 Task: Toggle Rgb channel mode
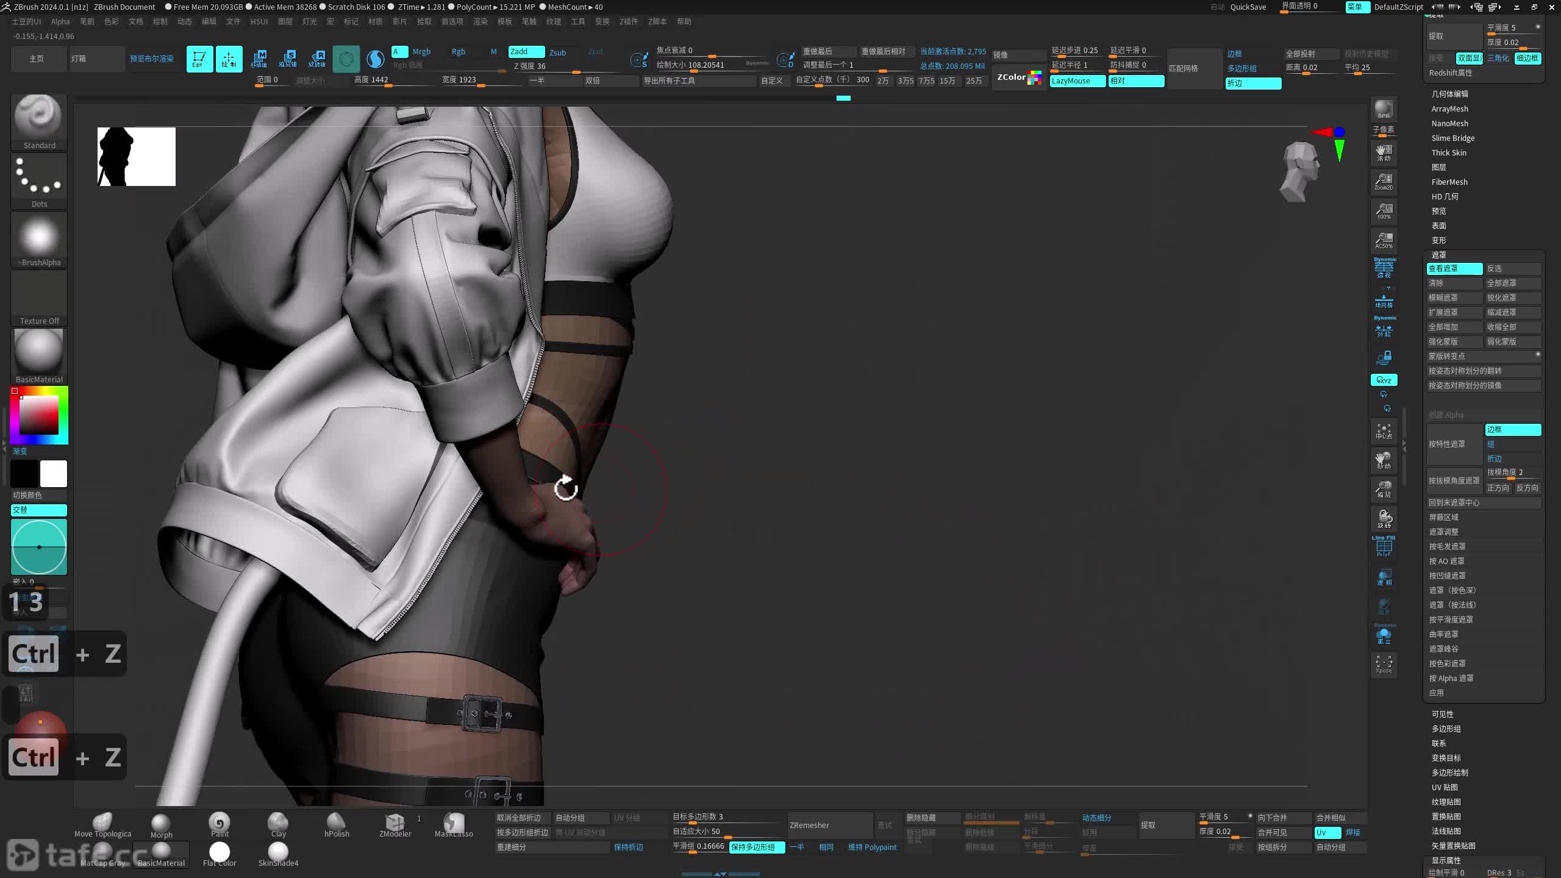coord(458,52)
